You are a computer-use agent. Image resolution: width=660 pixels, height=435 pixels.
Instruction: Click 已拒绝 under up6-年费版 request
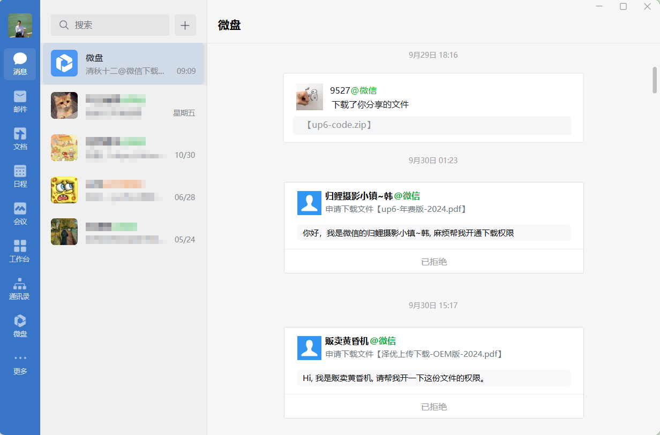pyautogui.click(x=434, y=262)
